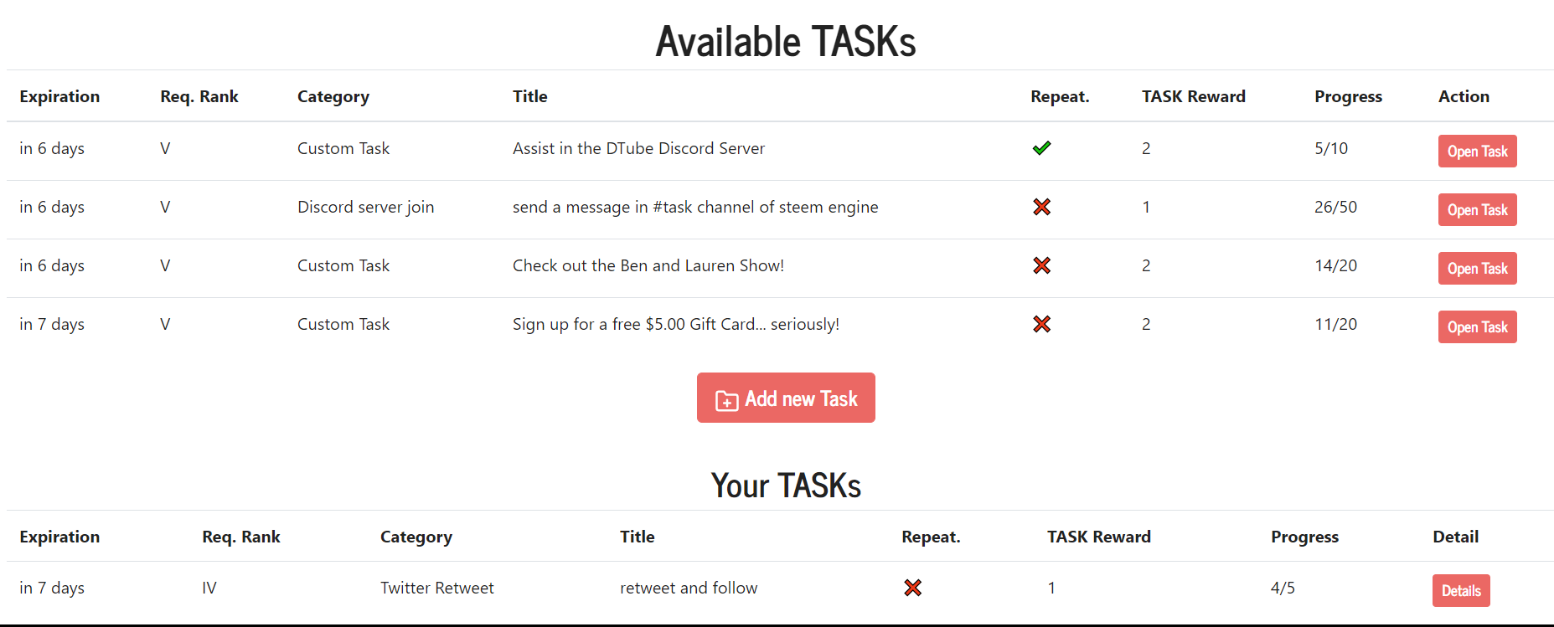Image resolution: width=1554 pixels, height=627 pixels.
Task: Click the Add new Task button
Action: [786, 398]
